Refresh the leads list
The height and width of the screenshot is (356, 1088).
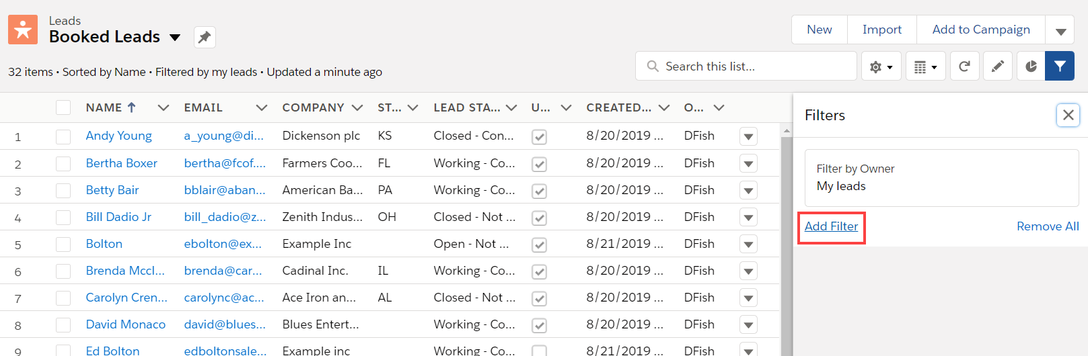(964, 66)
